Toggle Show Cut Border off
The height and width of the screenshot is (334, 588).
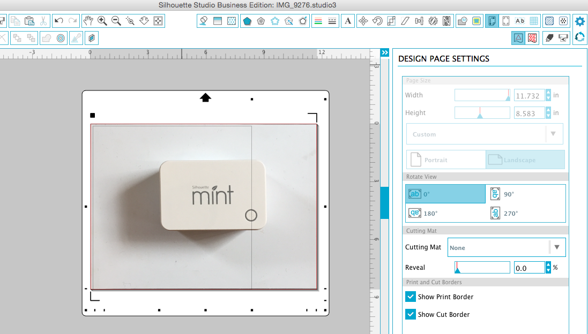pos(411,314)
